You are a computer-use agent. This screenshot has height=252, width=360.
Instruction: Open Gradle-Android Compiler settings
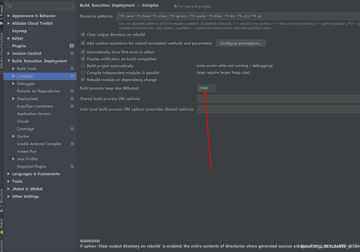coord(39,144)
